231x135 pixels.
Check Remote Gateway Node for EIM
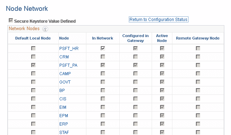click(x=198, y=107)
